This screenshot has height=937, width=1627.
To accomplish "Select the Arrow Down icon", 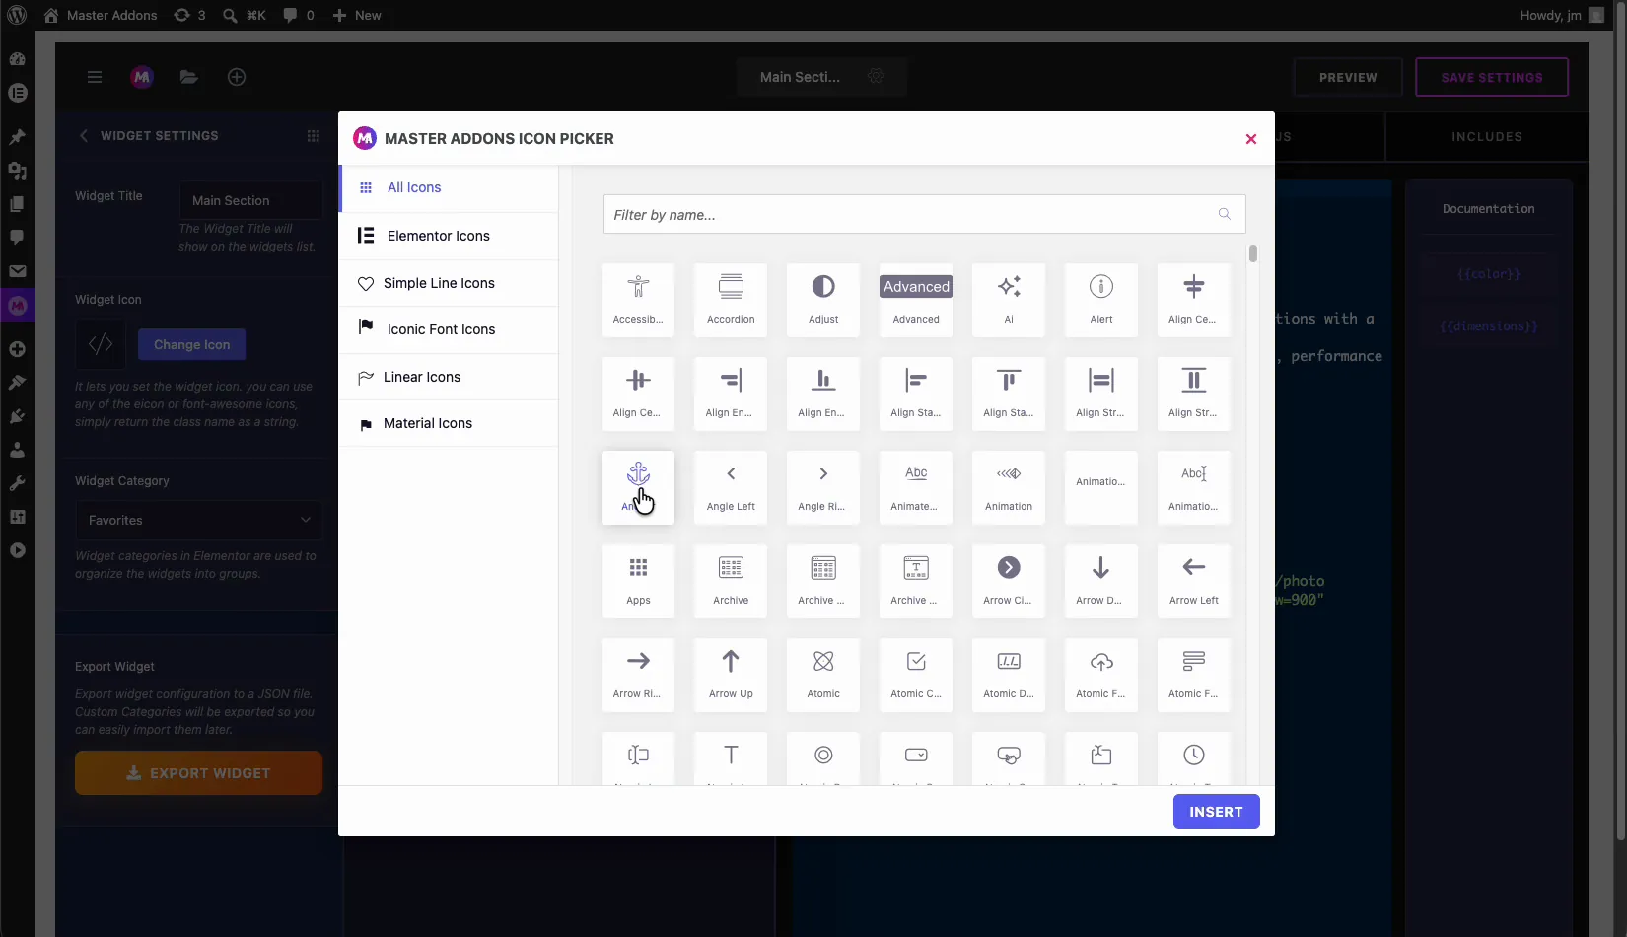I will [x=1101, y=581].
